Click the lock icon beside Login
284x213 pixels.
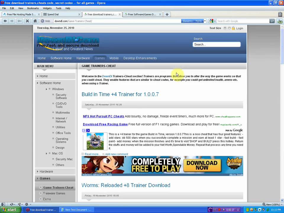pos(233,28)
